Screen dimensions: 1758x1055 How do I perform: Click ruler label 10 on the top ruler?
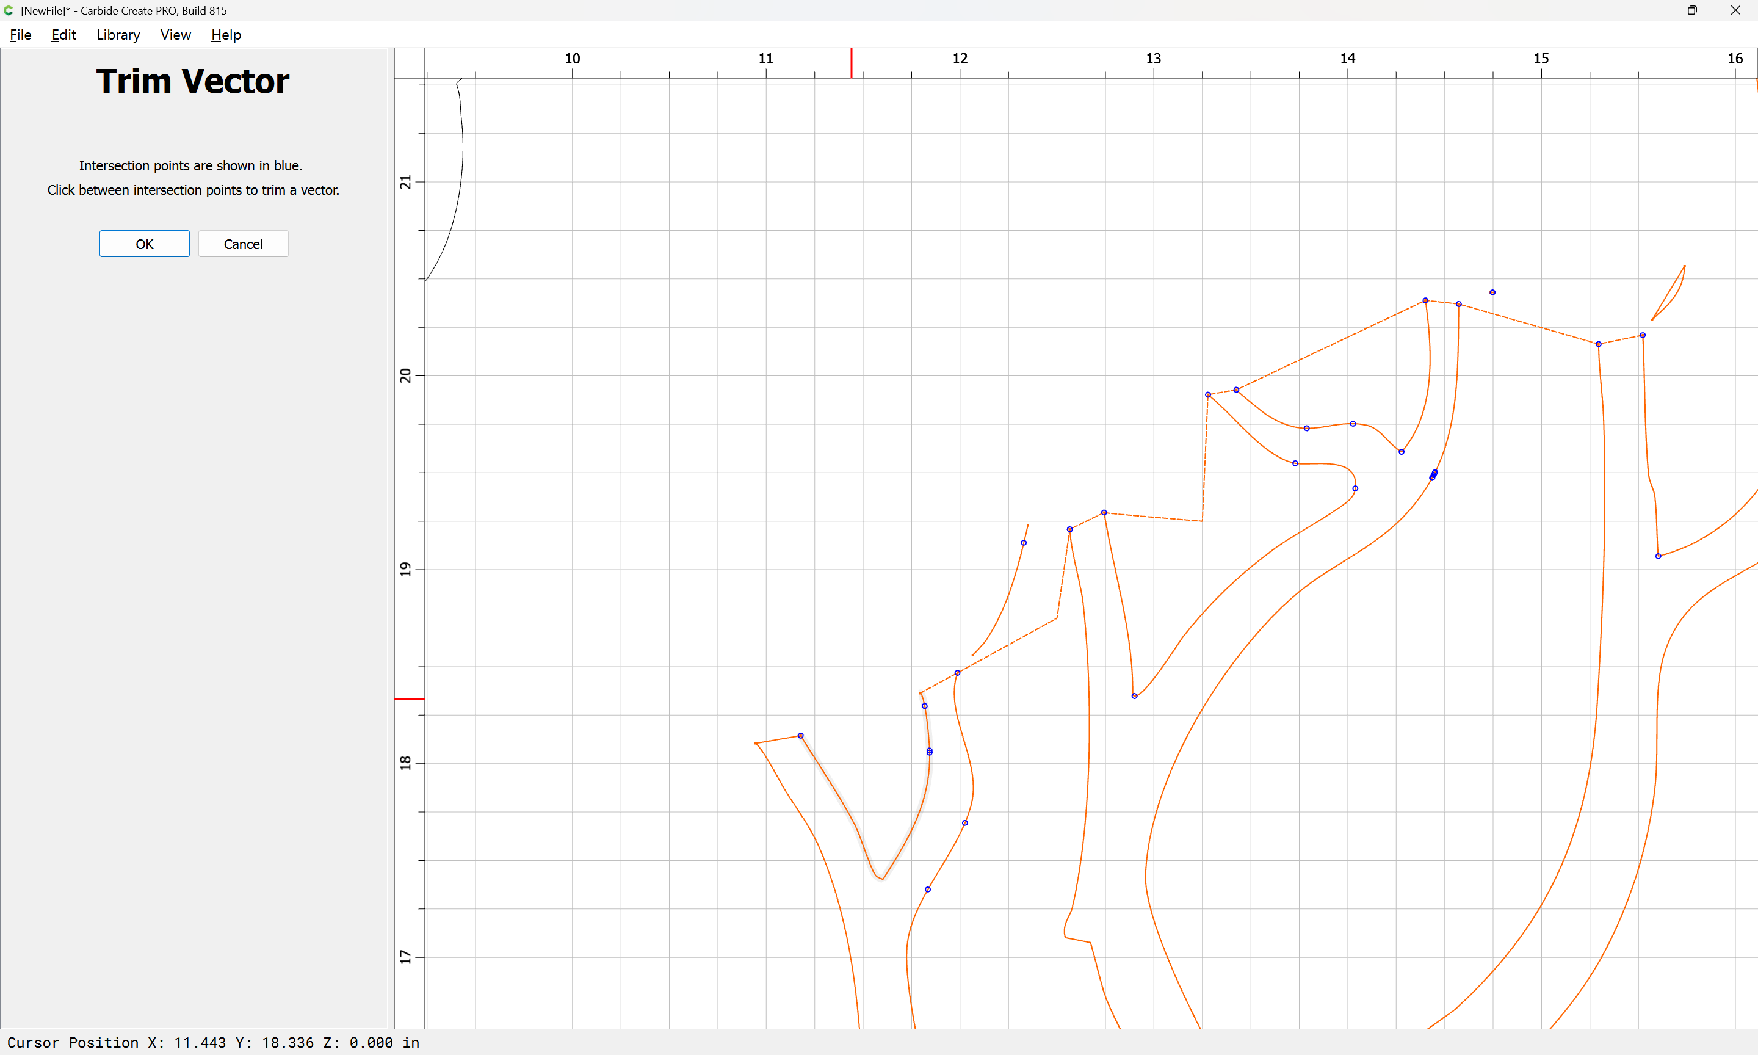pos(572,58)
